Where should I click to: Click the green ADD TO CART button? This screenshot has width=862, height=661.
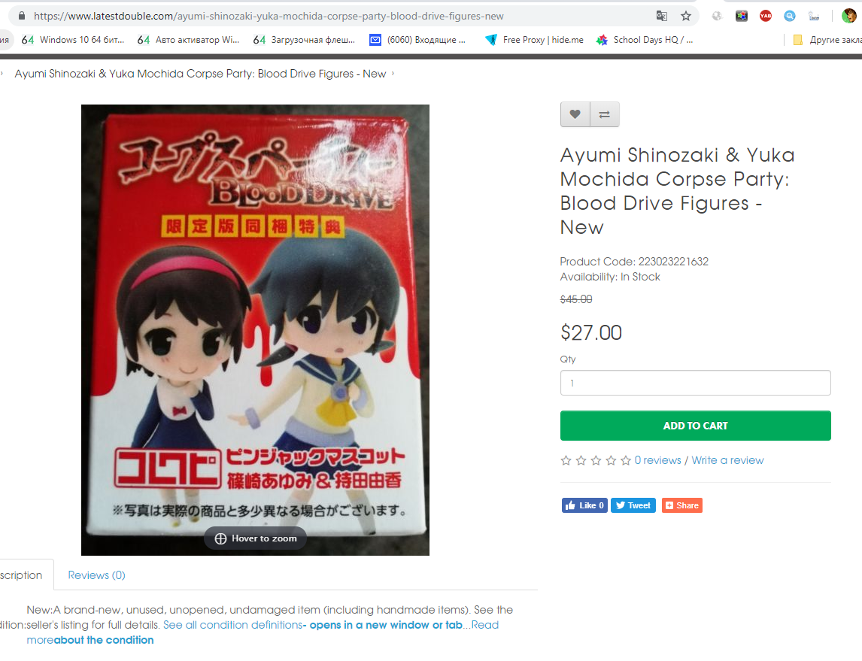point(696,426)
